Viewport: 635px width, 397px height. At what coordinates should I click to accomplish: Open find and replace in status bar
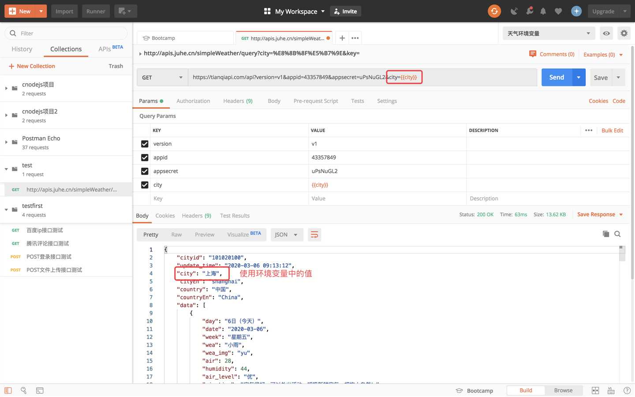tap(23, 390)
